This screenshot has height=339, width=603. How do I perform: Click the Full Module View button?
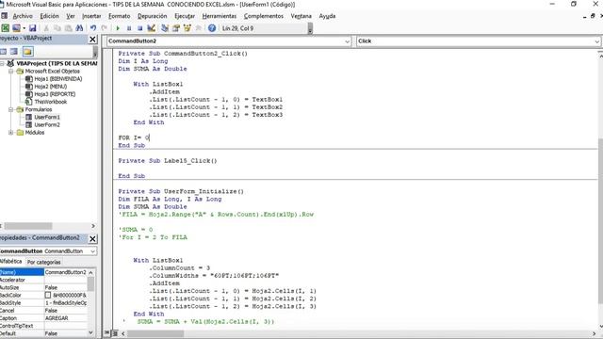coord(115,333)
